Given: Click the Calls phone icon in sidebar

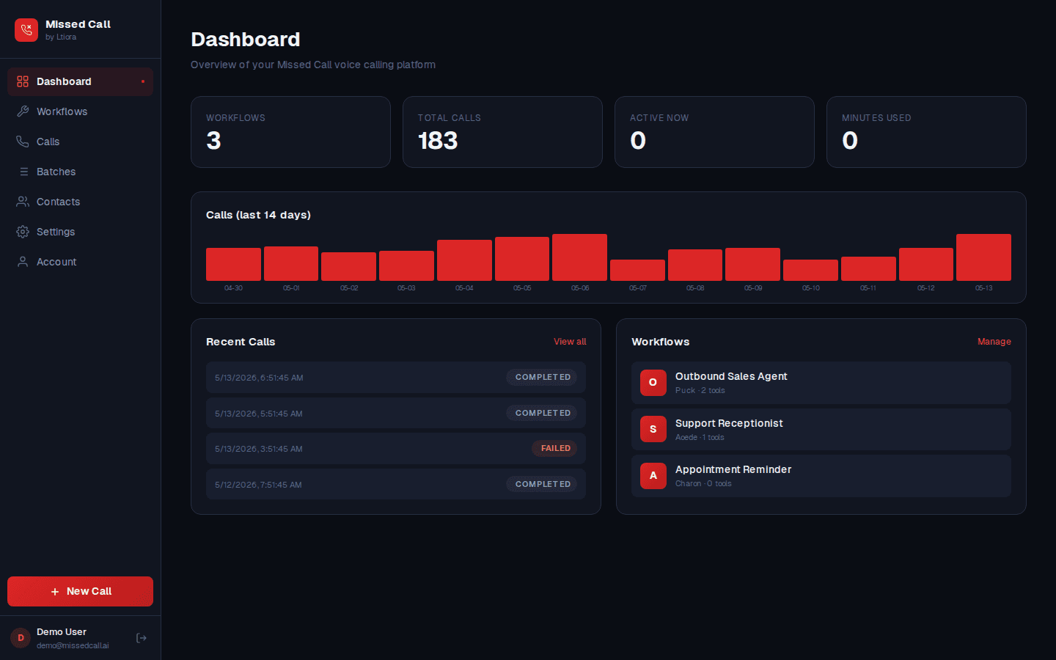Looking at the screenshot, I should tap(23, 142).
